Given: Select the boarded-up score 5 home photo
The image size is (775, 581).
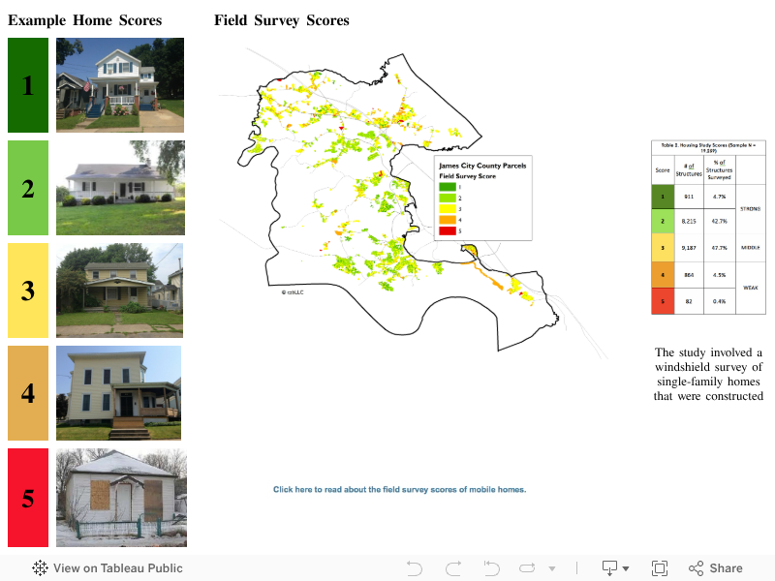Looking at the screenshot, I should (120, 497).
